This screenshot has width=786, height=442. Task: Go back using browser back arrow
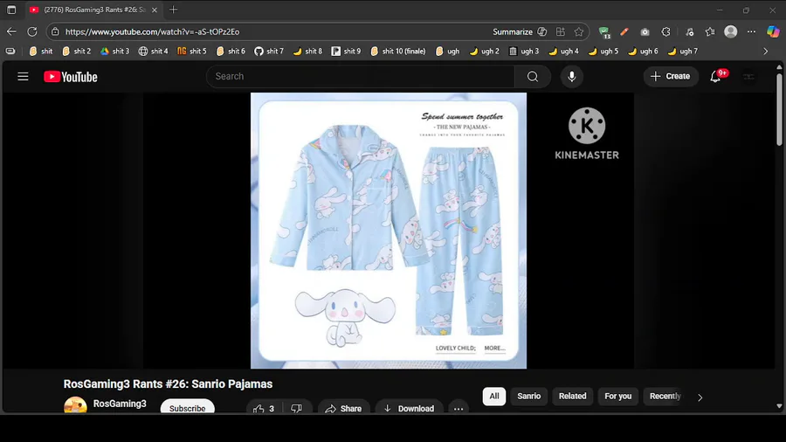[11, 31]
